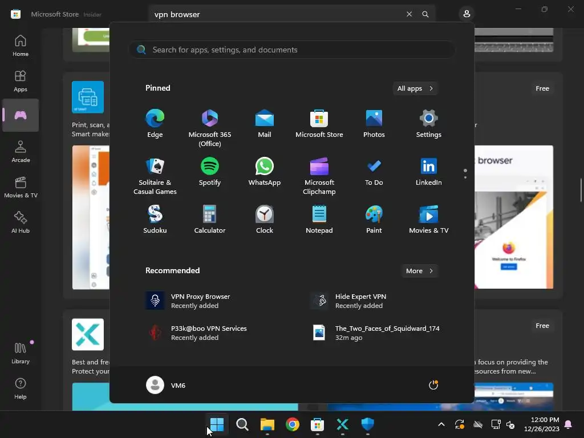Go to next pinned apps page dot
Image resolution: width=584 pixels, height=438 pixels.
465,177
